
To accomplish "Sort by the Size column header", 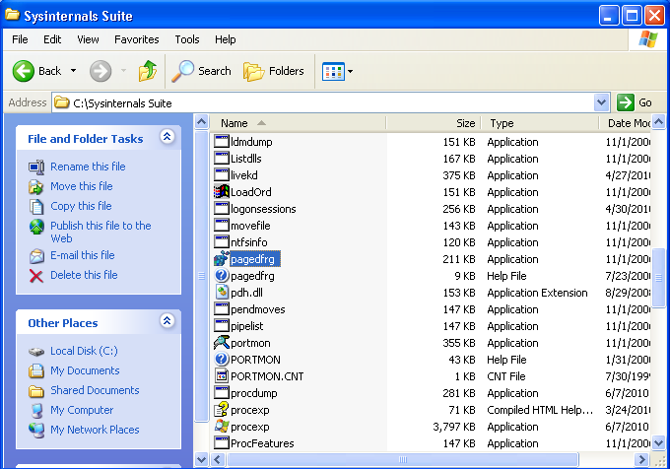I will [x=434, y=123].
